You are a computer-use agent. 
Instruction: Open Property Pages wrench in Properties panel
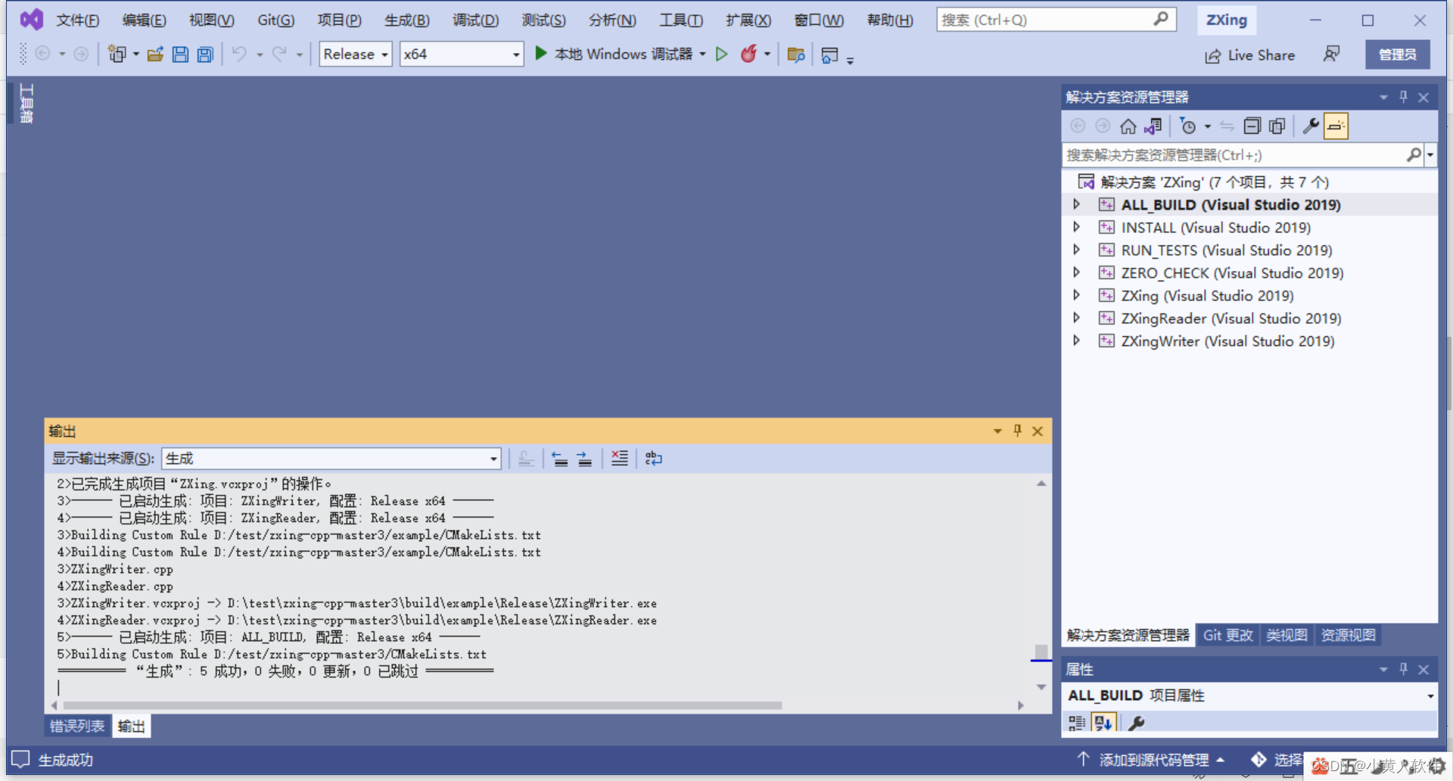(x=1136, y=723)
